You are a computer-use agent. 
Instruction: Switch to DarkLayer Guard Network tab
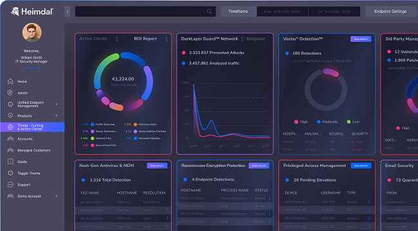coord(210,39)
